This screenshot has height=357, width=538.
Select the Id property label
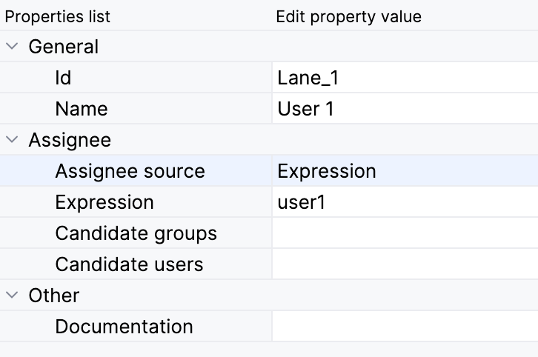point(63,78)
